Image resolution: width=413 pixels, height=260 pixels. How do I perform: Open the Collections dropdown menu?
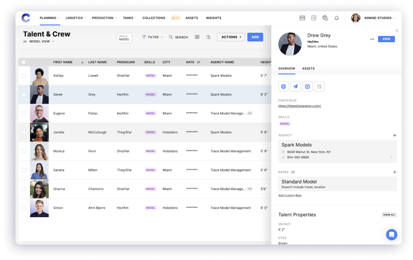click(156, 18)
